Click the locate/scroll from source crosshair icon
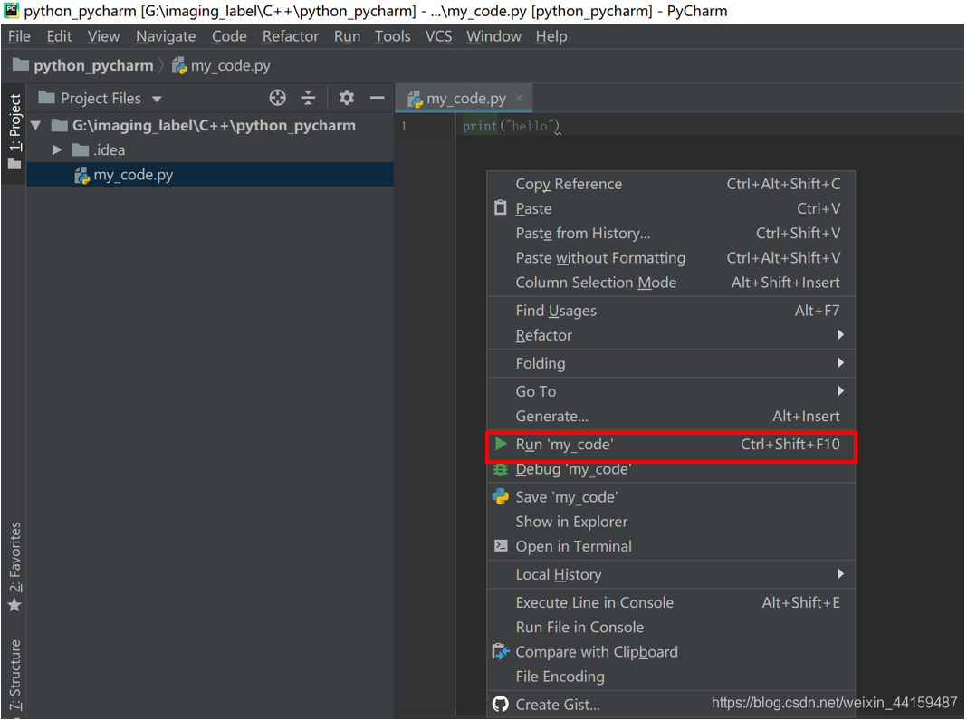The width and height of the screenshot is (967, 720). [278, 98]
